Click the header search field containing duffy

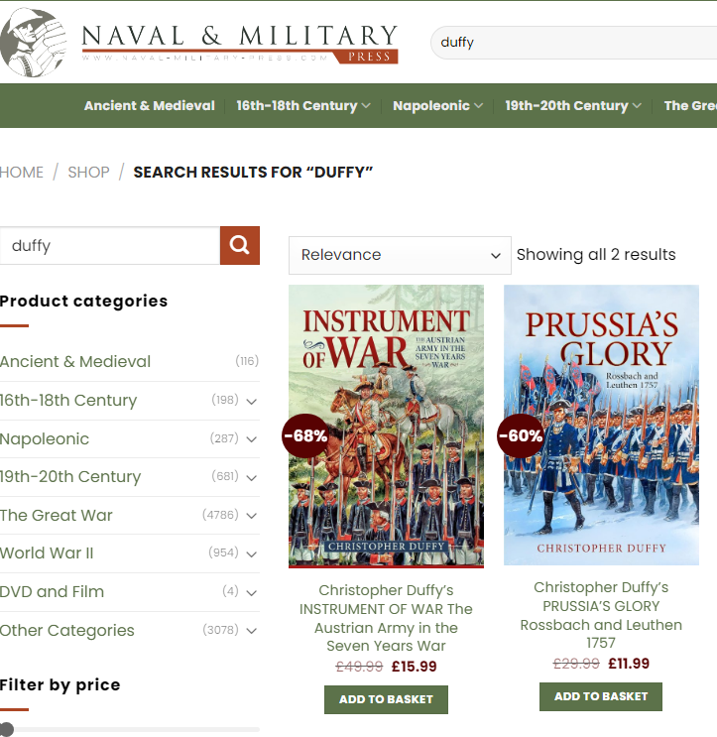pos(573,43)
